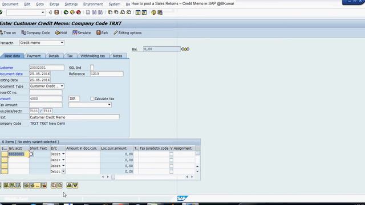Select the first item row with its yellow selector
Screen dimensions: 365x205
point(5,154)
